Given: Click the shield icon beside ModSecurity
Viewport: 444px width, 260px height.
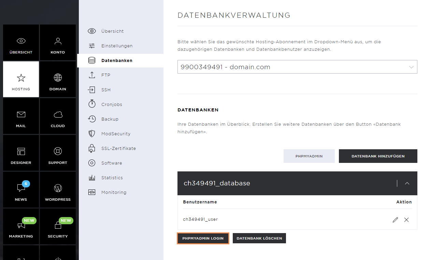Looking at the screenshot, I should tap(92, 134).
